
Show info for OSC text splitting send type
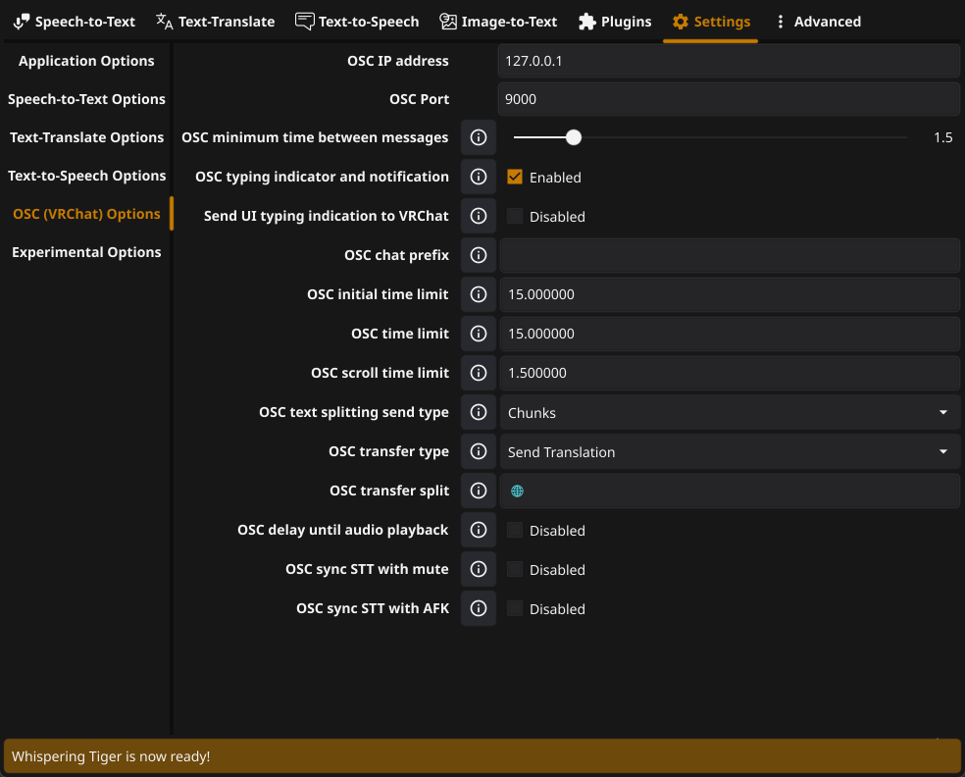click(x=479, y=412)
